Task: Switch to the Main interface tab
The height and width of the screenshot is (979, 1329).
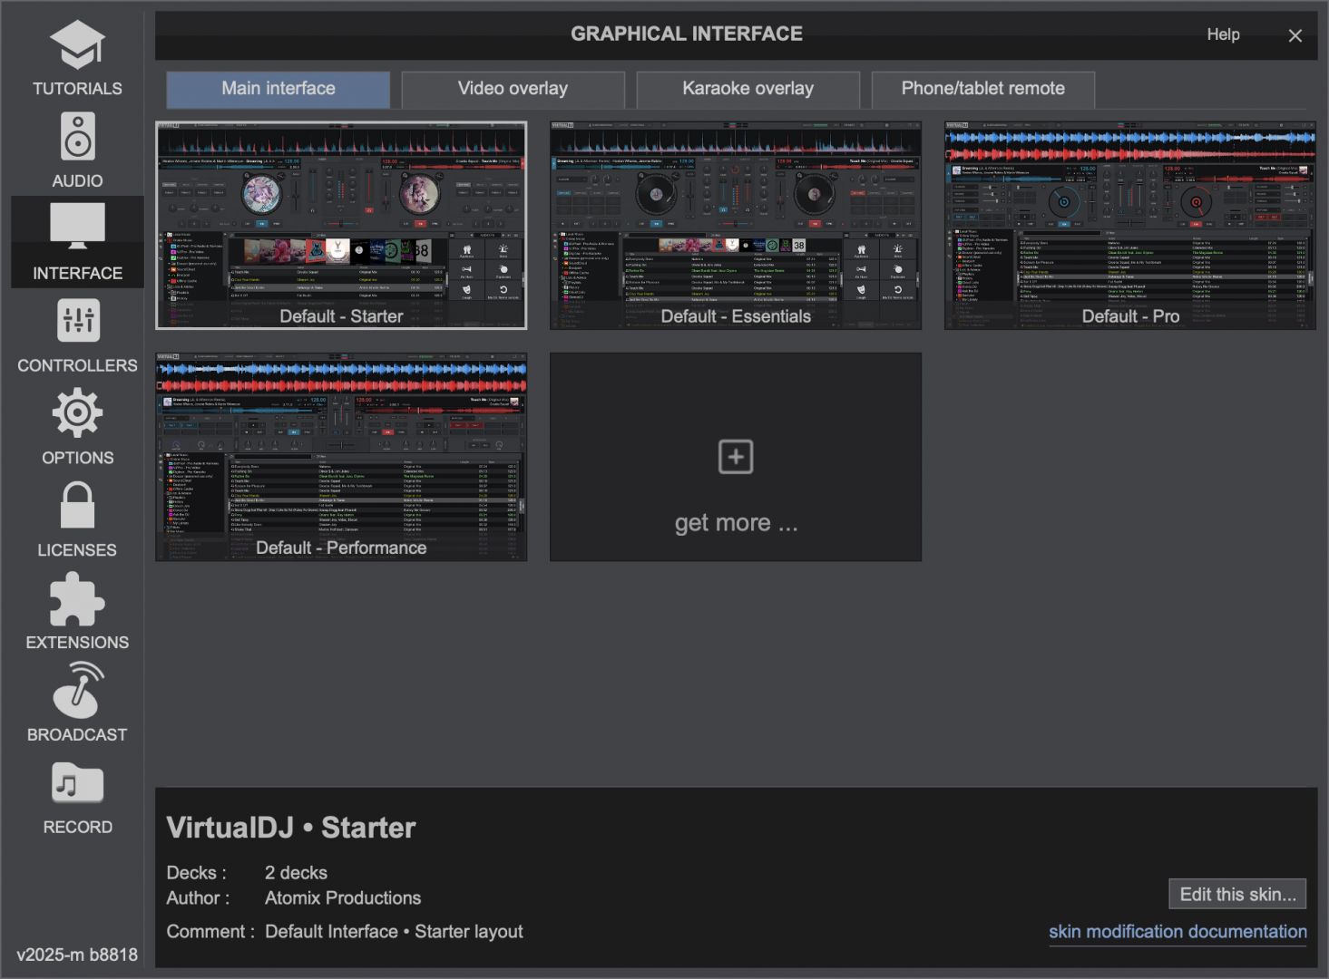Action: pos(279,89)
